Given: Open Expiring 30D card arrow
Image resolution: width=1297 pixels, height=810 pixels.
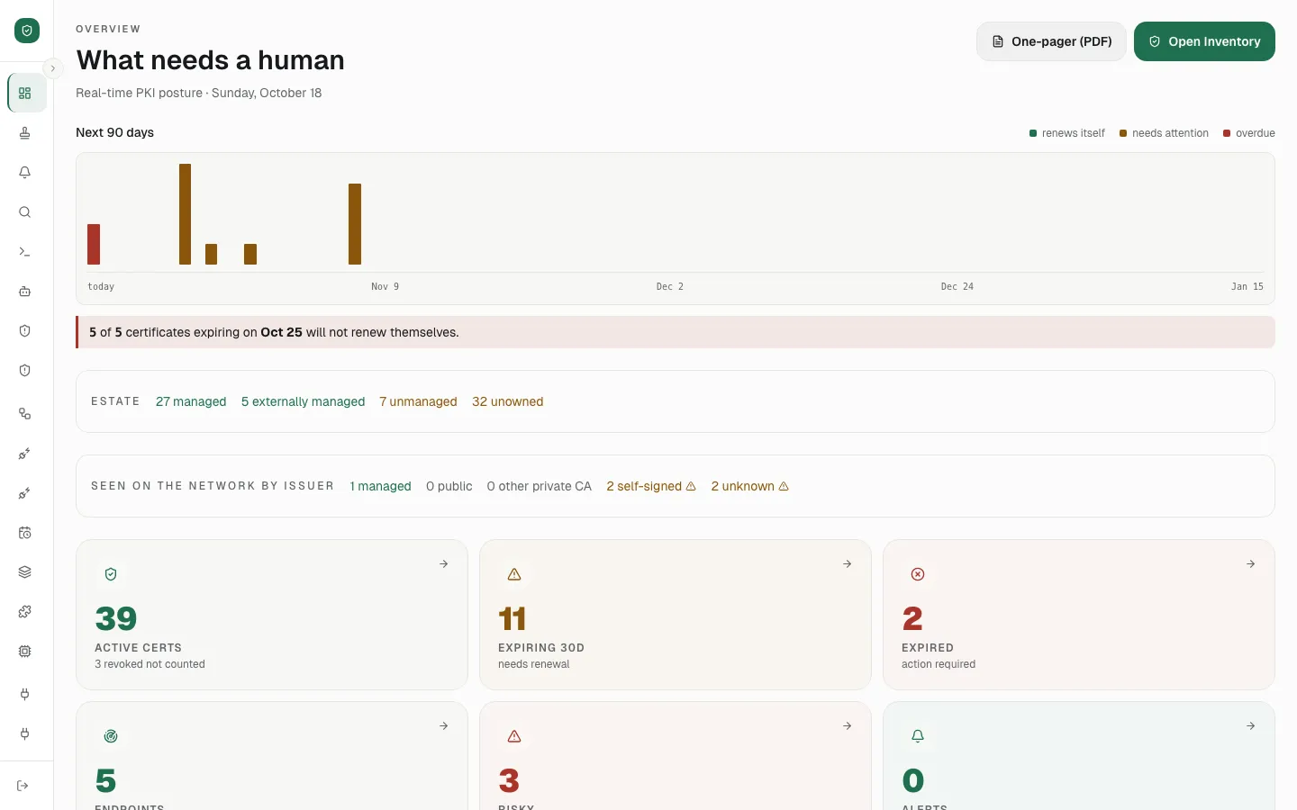Looking at the screenshot, I should [x=848, y=564].
